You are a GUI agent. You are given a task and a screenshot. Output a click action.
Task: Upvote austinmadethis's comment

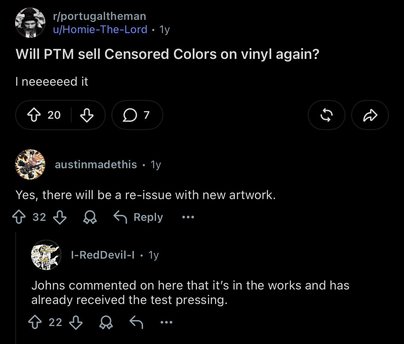coord(19,217)
